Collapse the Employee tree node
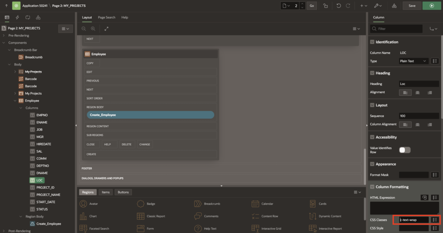Screen dimensions: 443x233 [16, 101]
